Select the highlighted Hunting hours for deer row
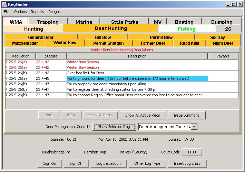Screen dimensions: 245x172 (x=122, y=78)
